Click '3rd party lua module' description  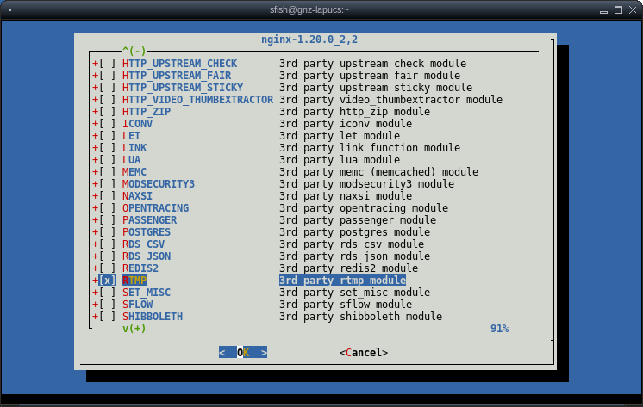click(x=340, y=160)
